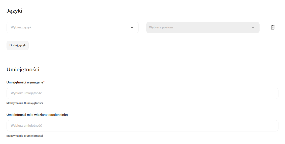This screenshot has width=285, height=144.
Task: Delete the language row with trash icon
Action: [x=272, y=27]
